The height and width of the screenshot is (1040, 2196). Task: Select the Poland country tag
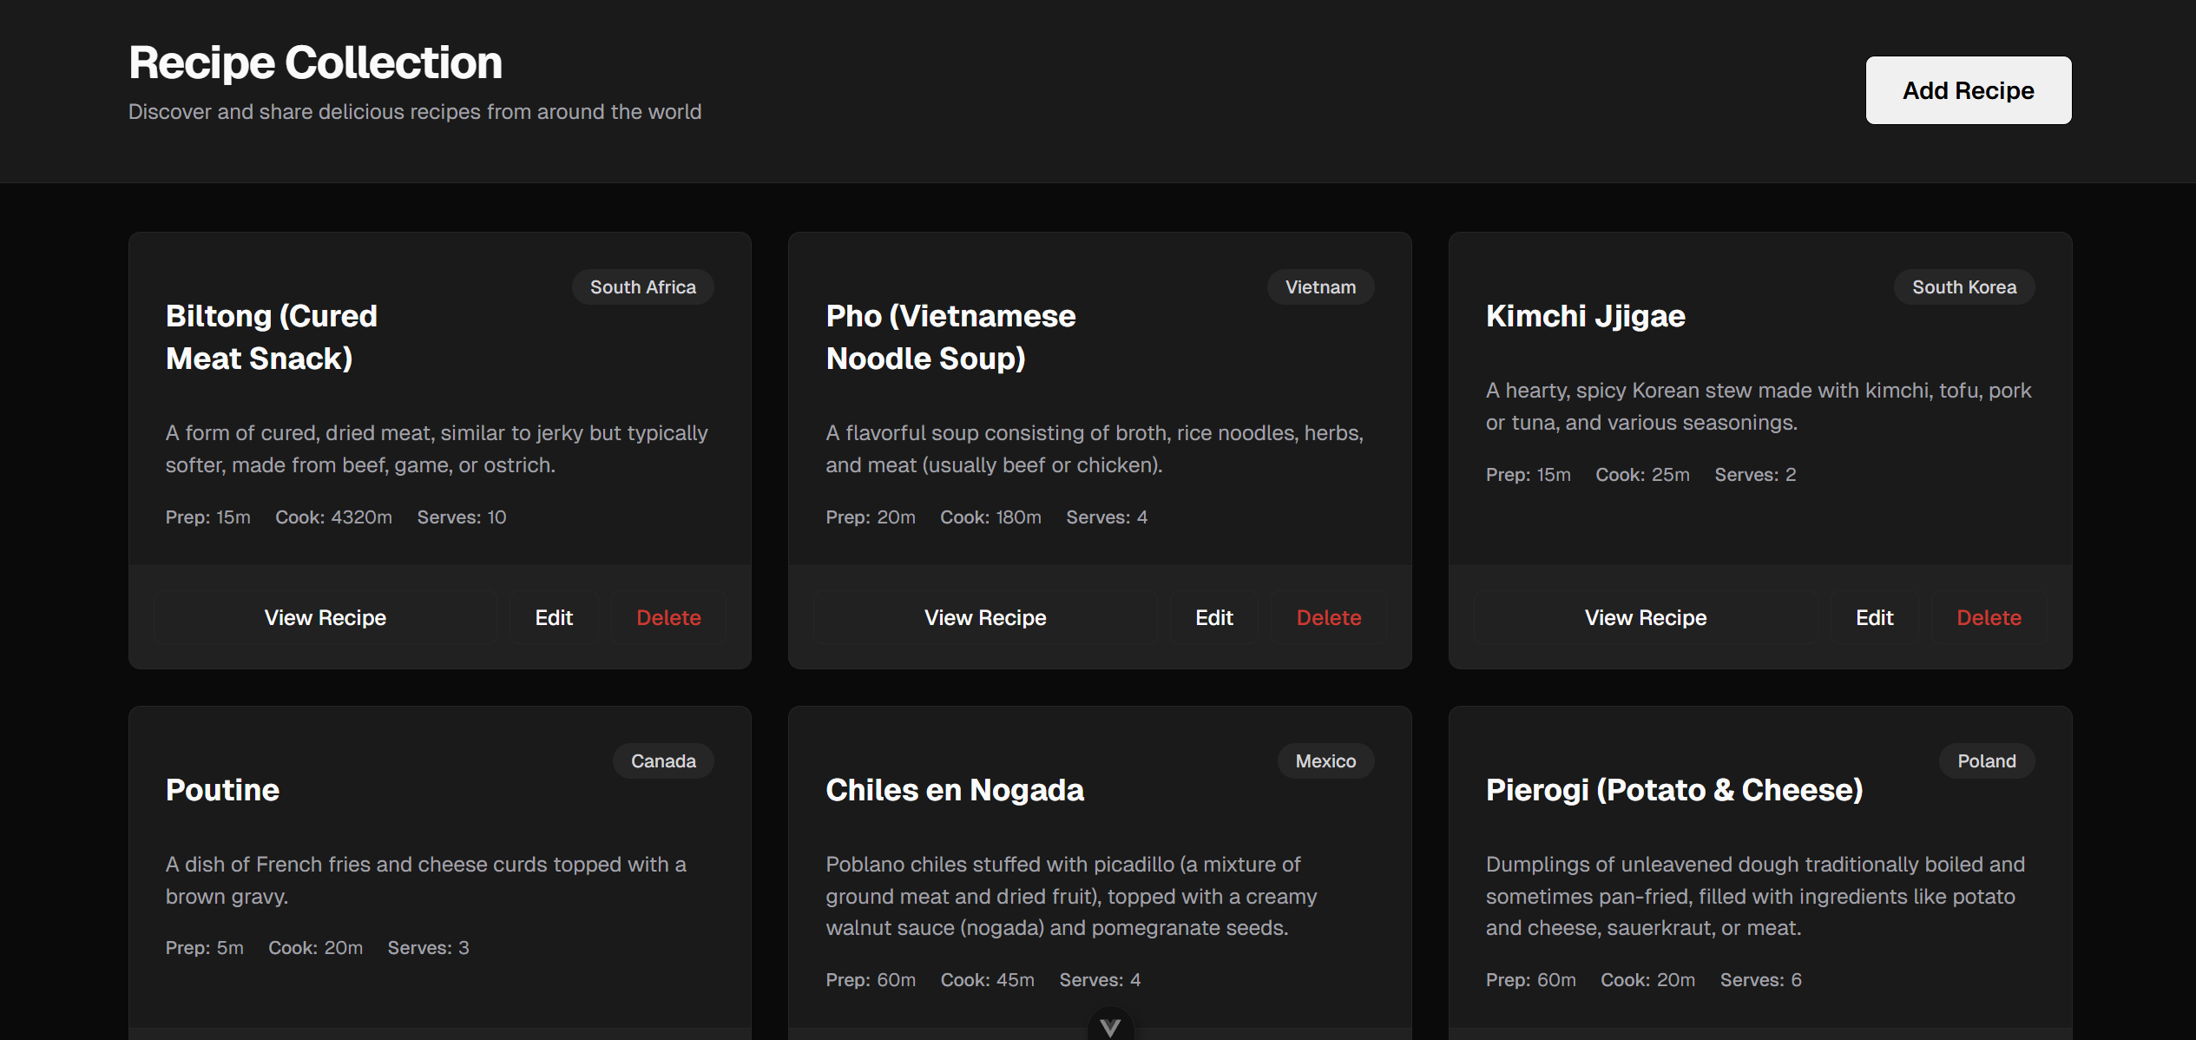(1987, 761)
